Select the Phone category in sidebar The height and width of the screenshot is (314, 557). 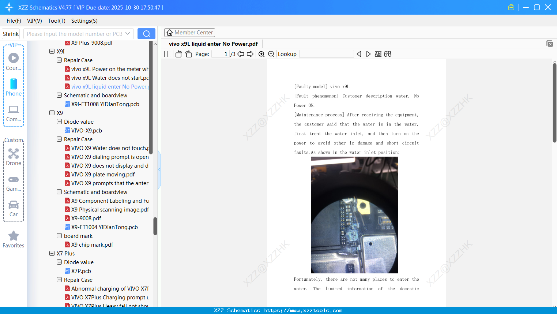[14, 87]
